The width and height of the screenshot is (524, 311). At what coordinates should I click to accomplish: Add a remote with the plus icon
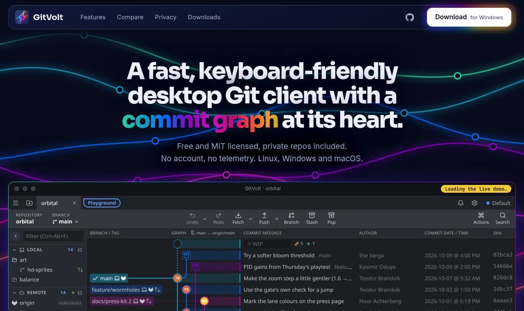[x=73, y=293]
